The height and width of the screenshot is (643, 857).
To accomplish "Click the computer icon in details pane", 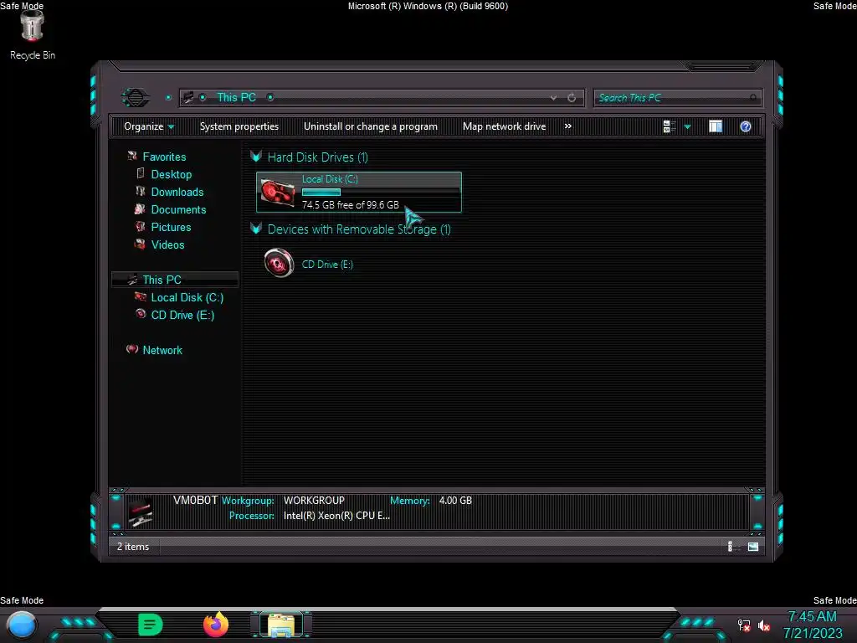I will pyautogui.click(x=141, y=513).
